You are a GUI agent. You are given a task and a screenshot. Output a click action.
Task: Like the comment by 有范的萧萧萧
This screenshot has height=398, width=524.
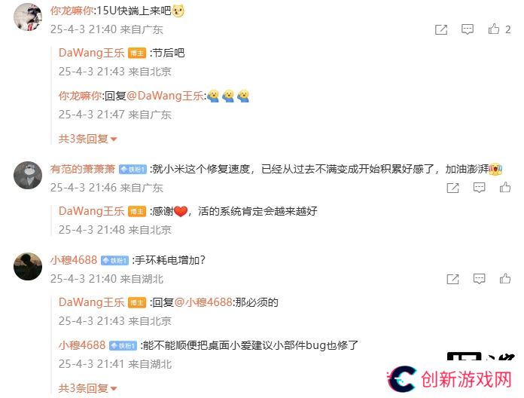click(x=505, y=187)
